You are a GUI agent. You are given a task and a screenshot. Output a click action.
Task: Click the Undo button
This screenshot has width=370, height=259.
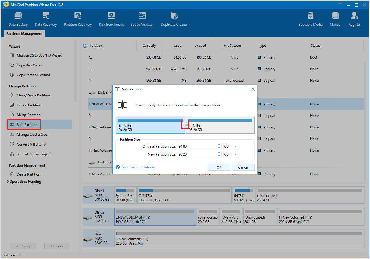pyautogui.click(x=57, y=246)
